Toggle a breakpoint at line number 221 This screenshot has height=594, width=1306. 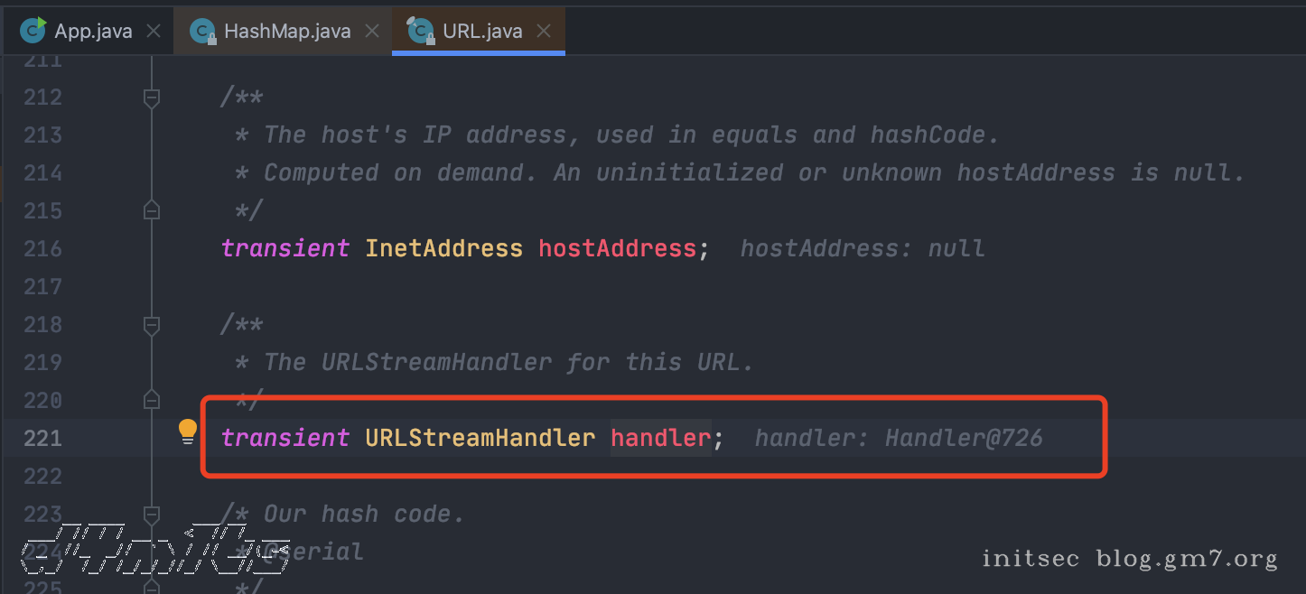pos(43,438)
